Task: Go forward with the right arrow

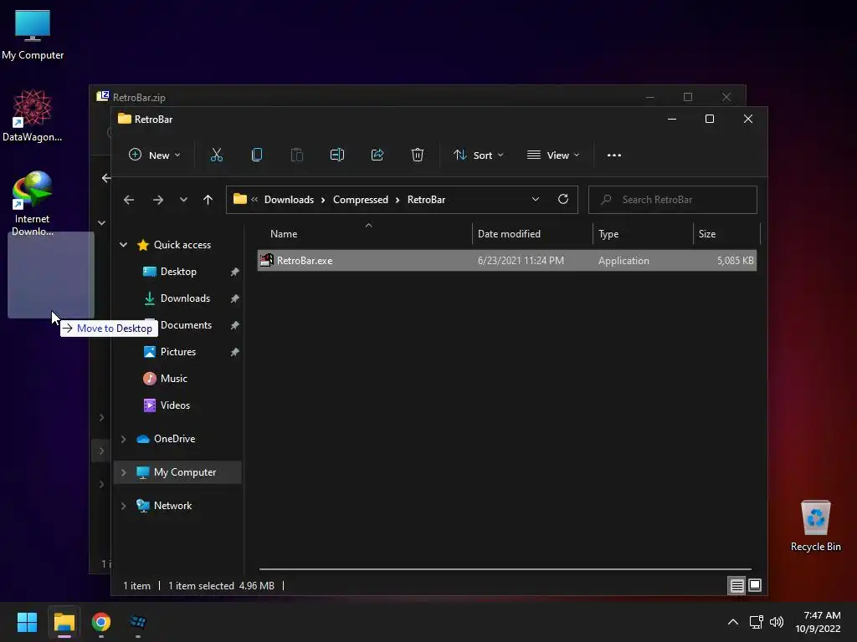Action: [158, 200]
